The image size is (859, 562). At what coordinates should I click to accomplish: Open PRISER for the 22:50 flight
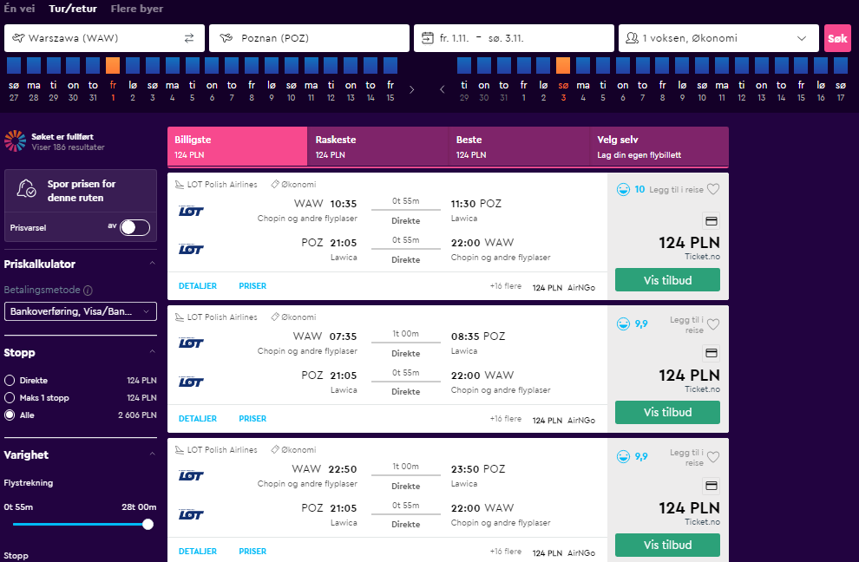252,551
